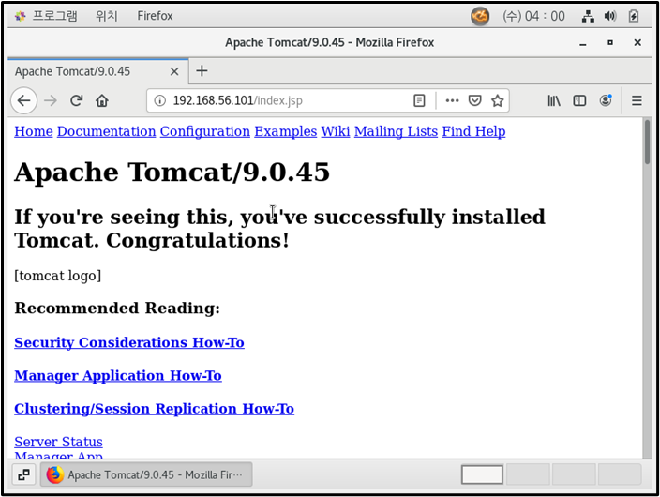Switch to the fourth workspace in pager

pos(620,474)
